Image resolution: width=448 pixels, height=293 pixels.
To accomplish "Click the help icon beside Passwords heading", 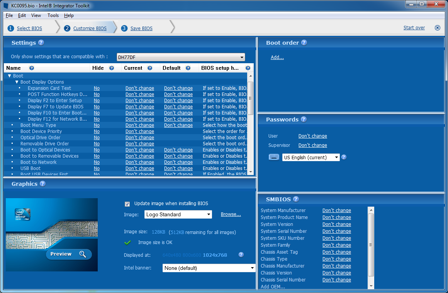I will coord(304,120).
